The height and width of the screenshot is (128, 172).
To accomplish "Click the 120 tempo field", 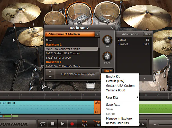I will click(x=97, y=125).
